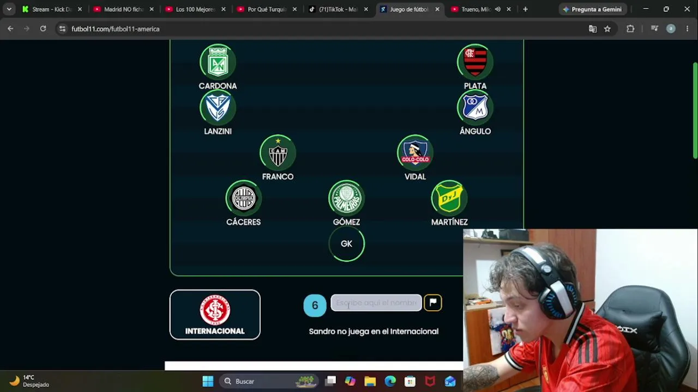Click the flag give-up button

point(433,303)
